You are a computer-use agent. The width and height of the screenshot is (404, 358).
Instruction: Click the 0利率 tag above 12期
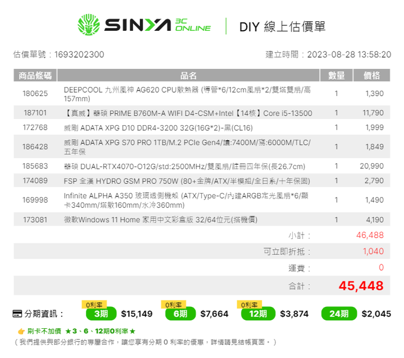pos(249,305)
